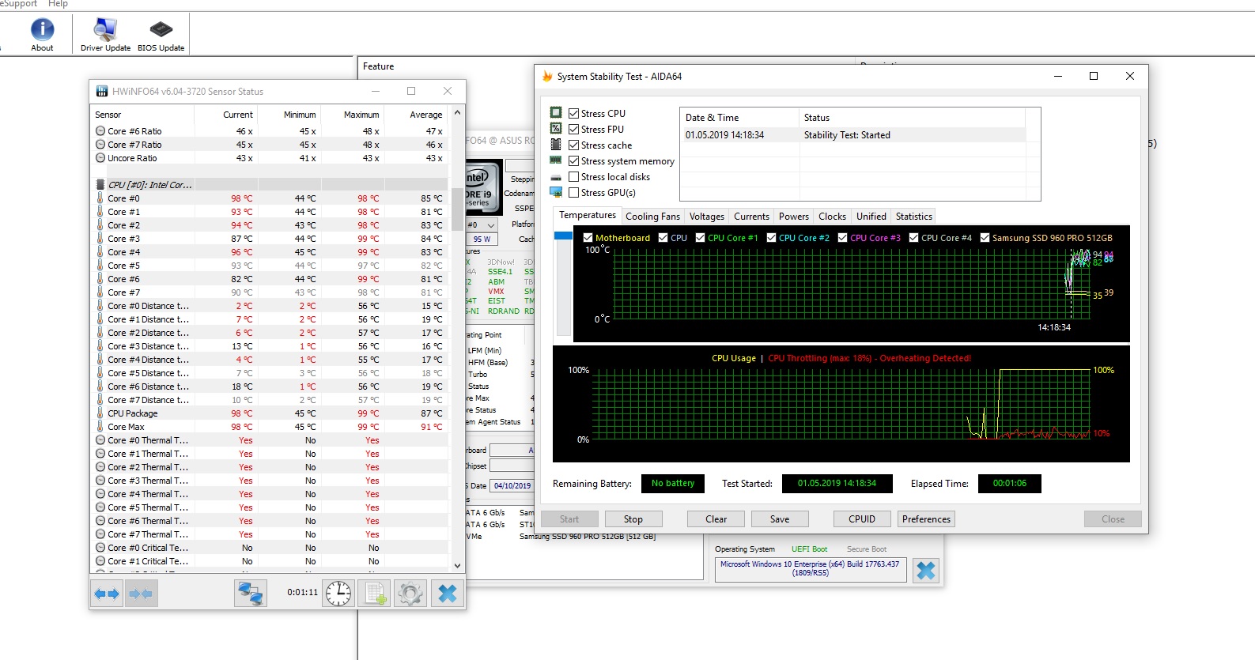
Task: Open AIDA64 Preferences
Action: [926, 519]
